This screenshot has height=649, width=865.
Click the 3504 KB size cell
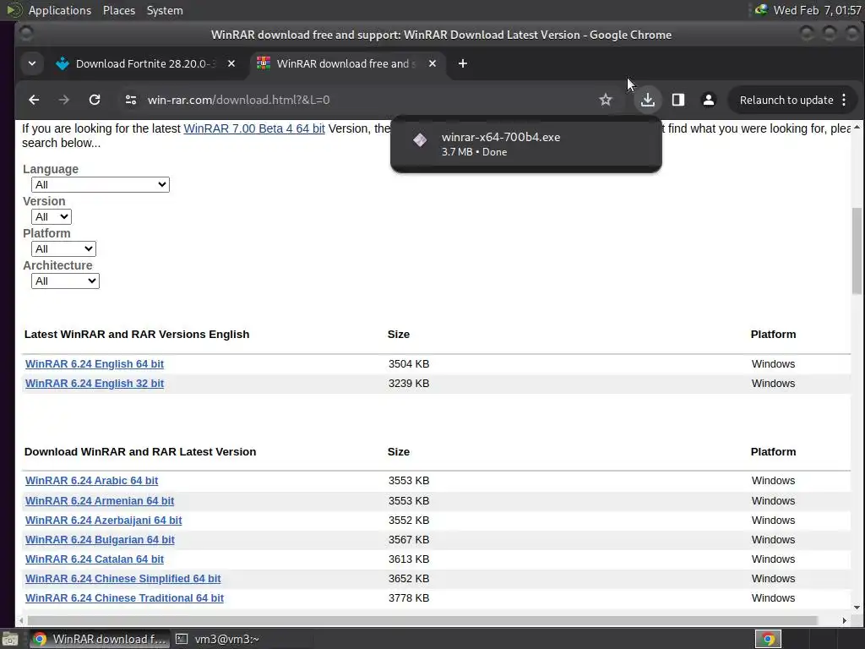(409, 363)
